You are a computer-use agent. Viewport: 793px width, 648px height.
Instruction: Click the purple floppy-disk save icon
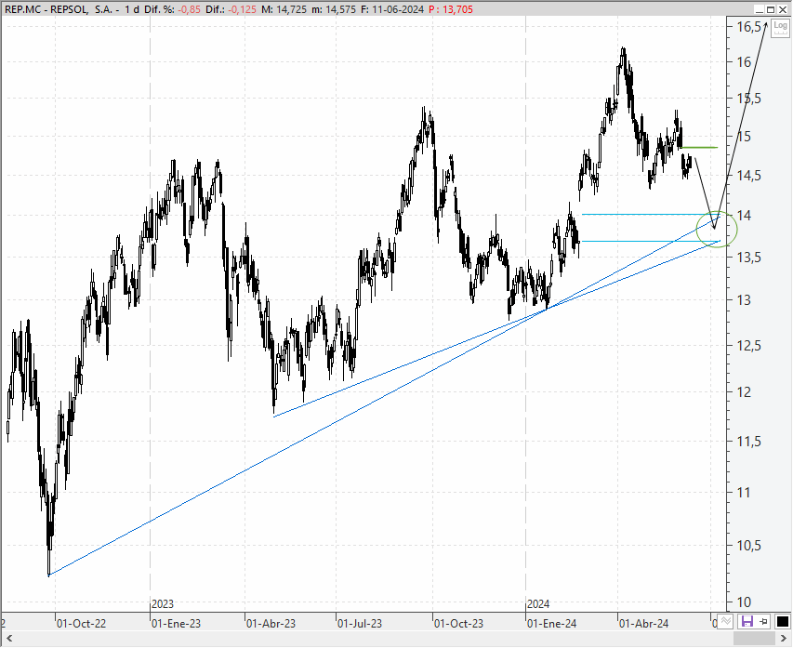[x=747, y=621]
